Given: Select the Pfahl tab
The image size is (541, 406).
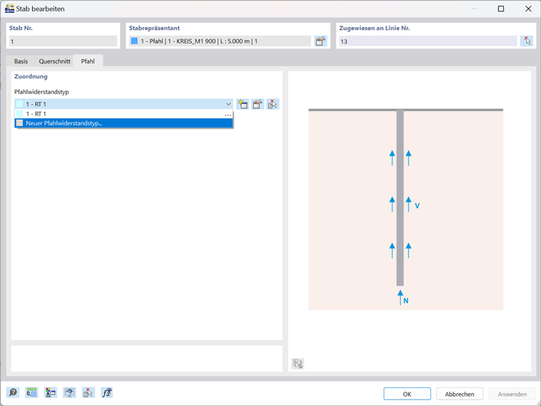Looking at the screenshot, I should tap(88, 61).
